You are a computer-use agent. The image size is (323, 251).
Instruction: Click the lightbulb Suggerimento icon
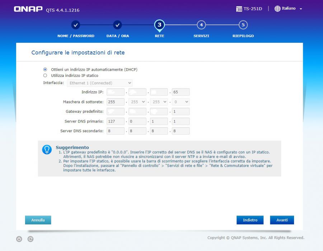coord(47,150)
